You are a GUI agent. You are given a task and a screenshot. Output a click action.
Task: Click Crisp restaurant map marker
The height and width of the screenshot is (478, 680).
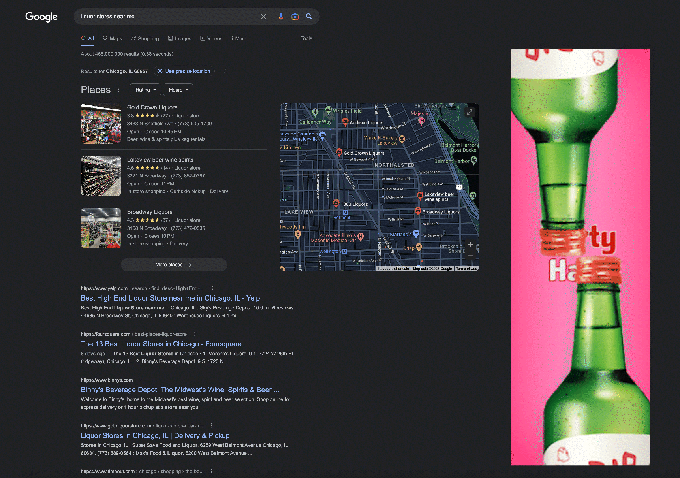tap(419, 247)
